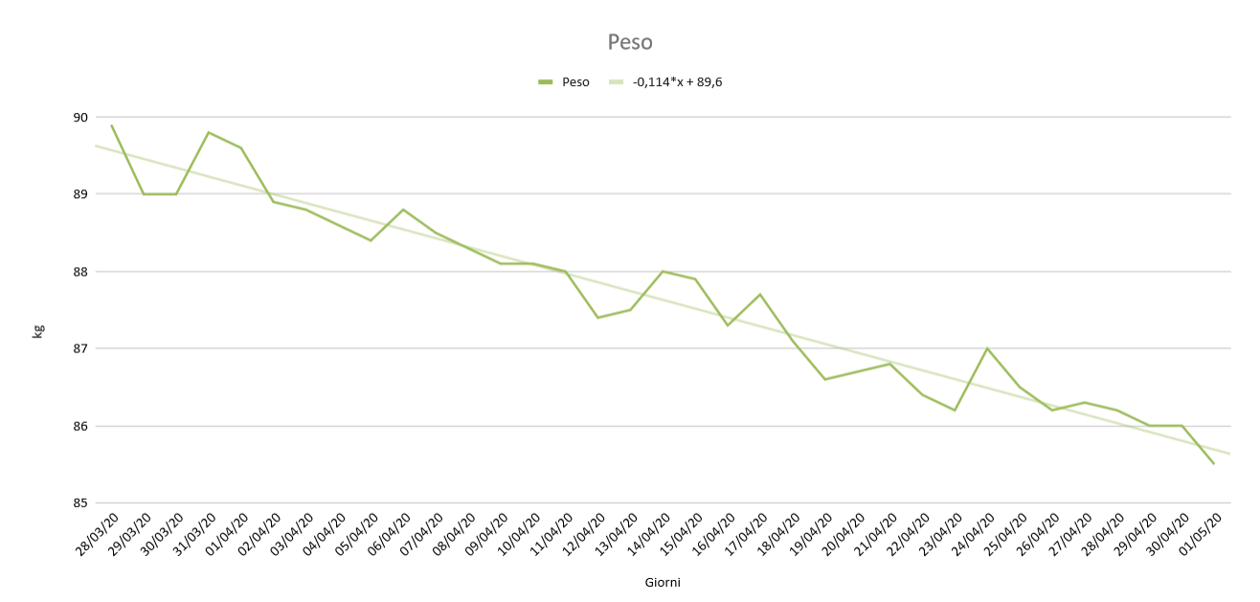The height and width of the screenshot is (602, 1260).
Task: Select the Peso legend color swatch
Action: 546,82
